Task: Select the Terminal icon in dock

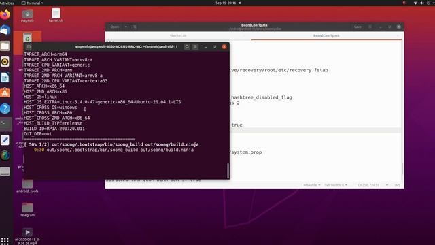Action: click(5, 124)
